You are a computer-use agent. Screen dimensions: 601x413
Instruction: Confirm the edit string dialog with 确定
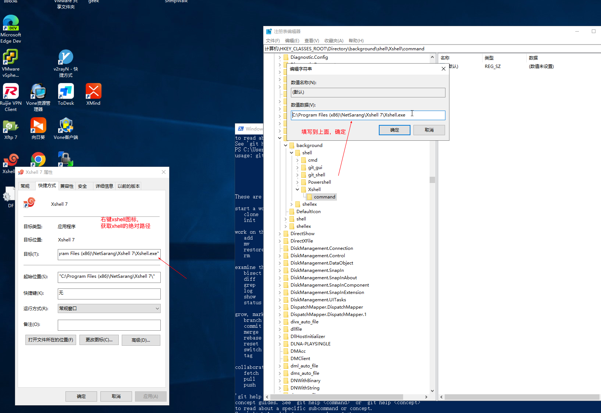pyautogui.click(x=395, y=130)
